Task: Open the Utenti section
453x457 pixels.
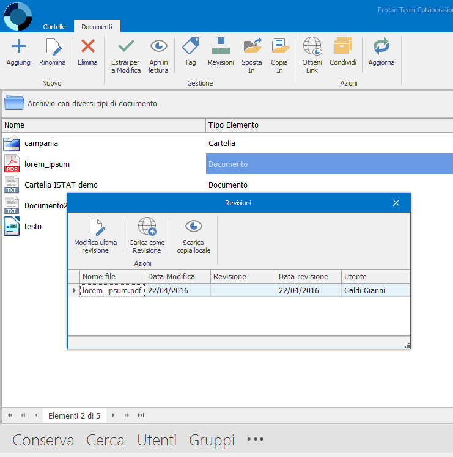Action: (157, 440)
